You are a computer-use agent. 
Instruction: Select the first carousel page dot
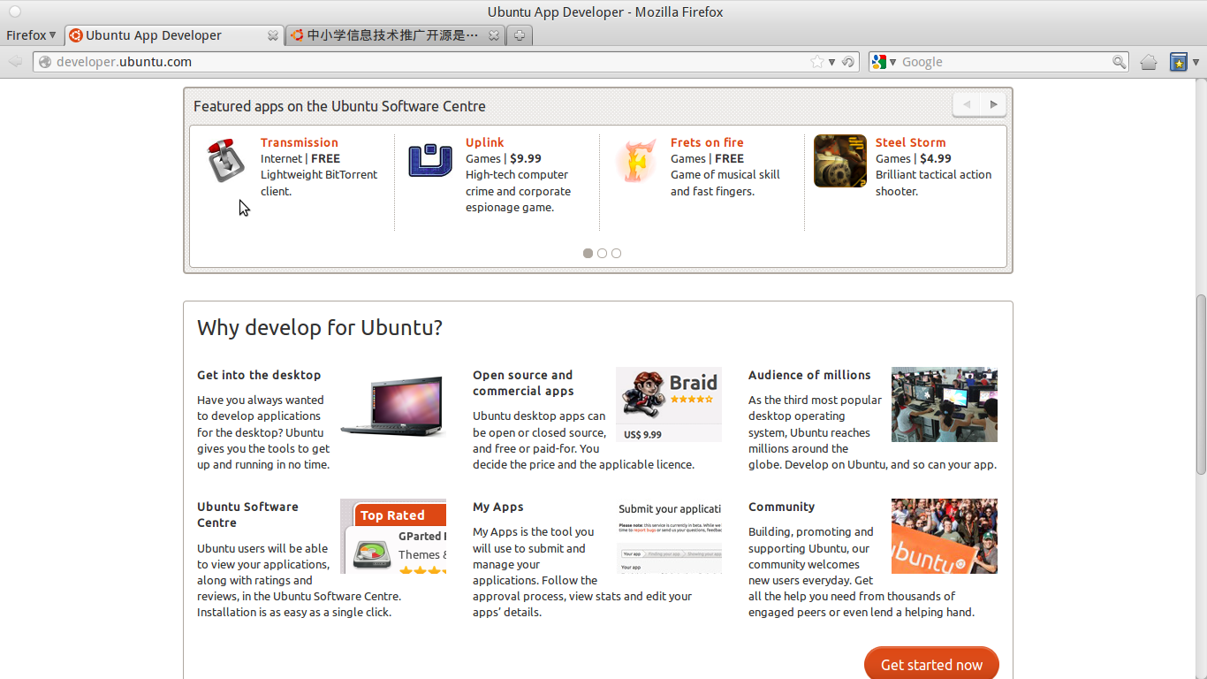(588, 253)
